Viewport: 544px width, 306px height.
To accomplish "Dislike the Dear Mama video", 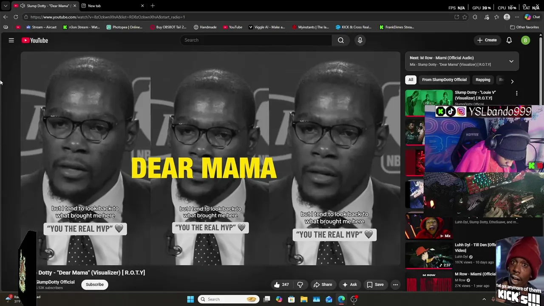I will [300, 285].
